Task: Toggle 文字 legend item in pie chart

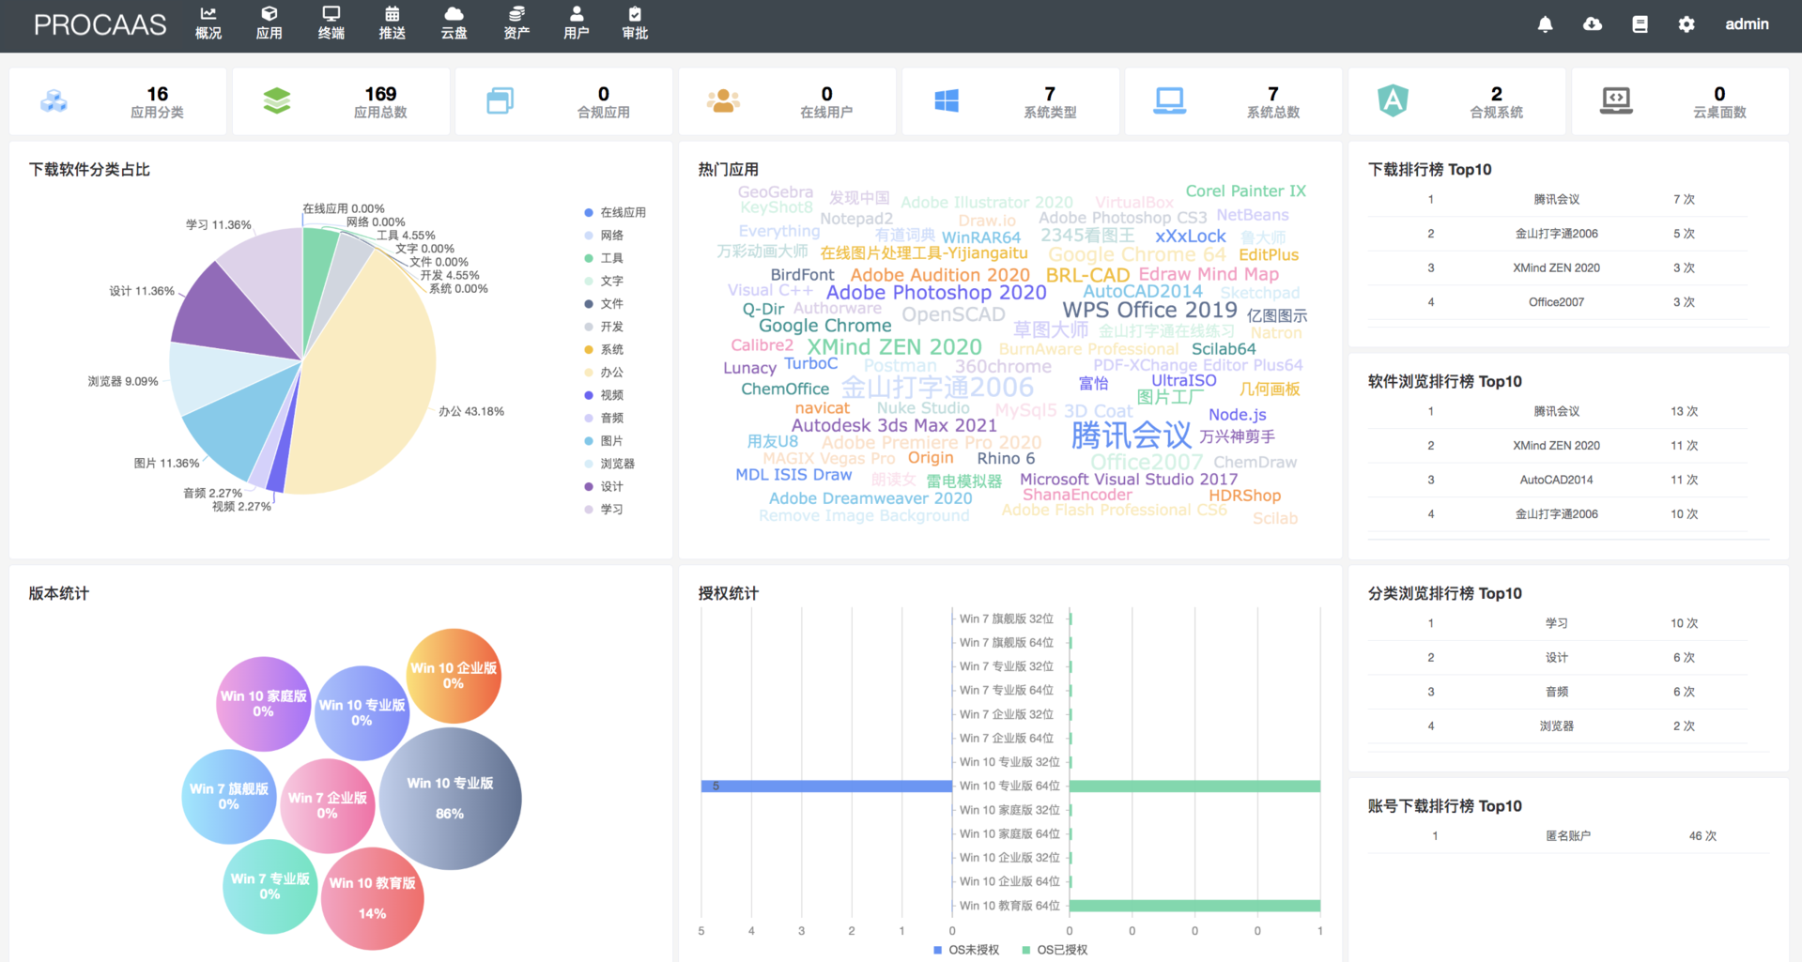Action: (x=604, y=281)
